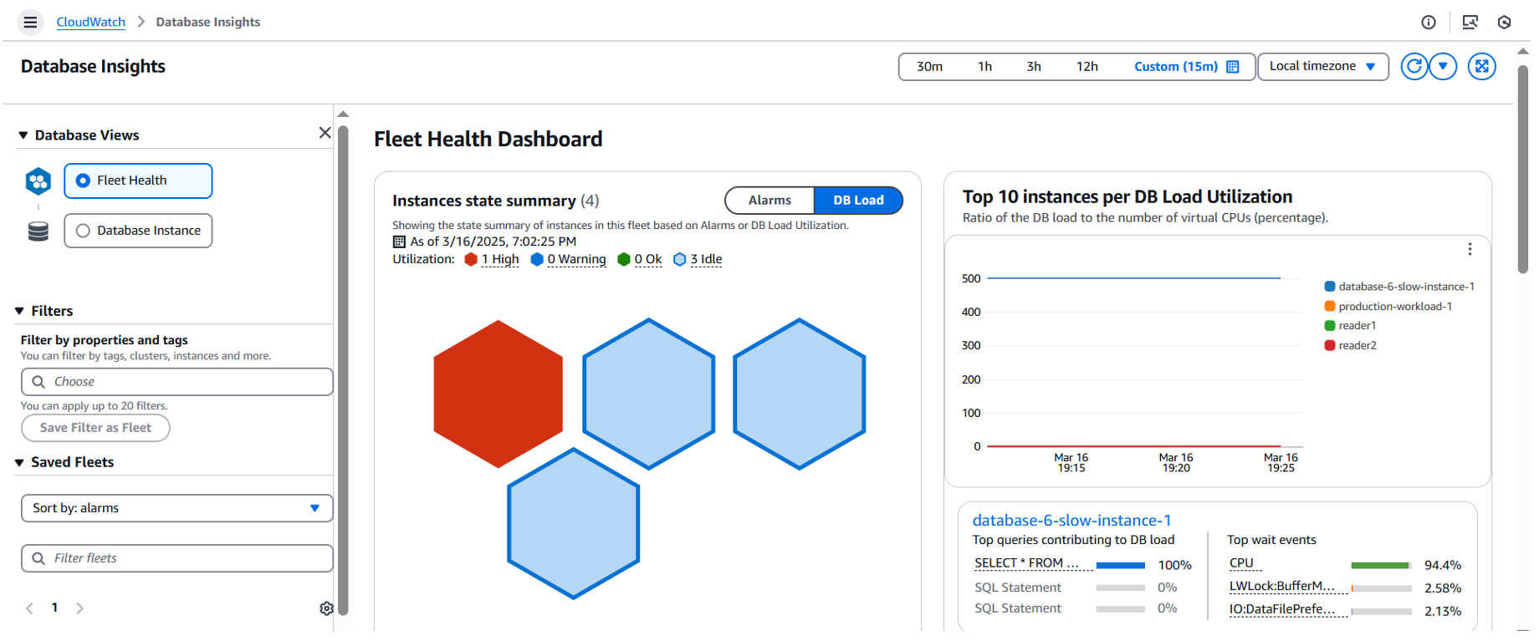Click the Filter fleets search field
Image resolution: width=1539 pixels, height=641 pixels.
click(x=176, y=558)
